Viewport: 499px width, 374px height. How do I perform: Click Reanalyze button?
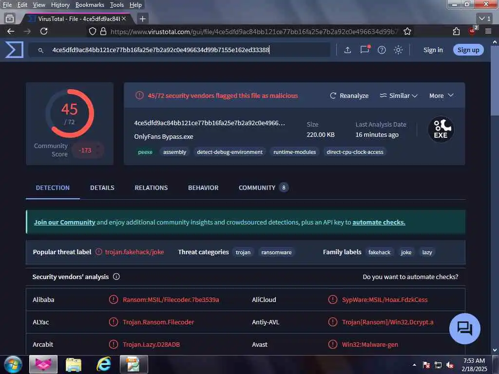349,96
